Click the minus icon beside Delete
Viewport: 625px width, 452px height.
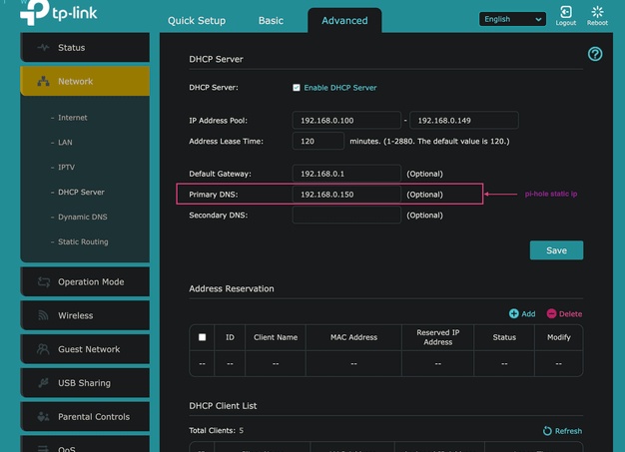551,314
